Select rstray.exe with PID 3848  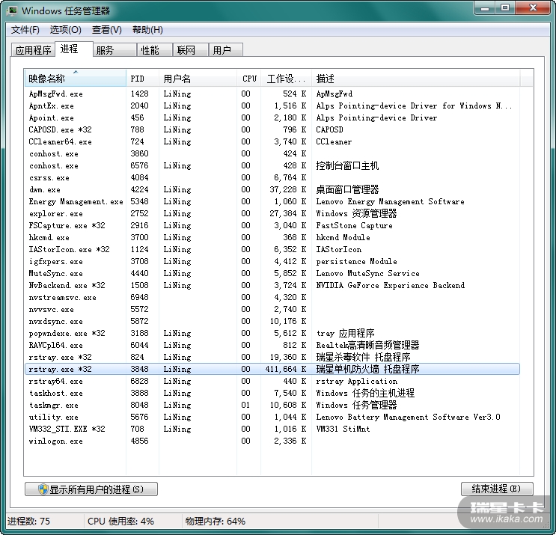pyautogui.click(x=272, y=369)
